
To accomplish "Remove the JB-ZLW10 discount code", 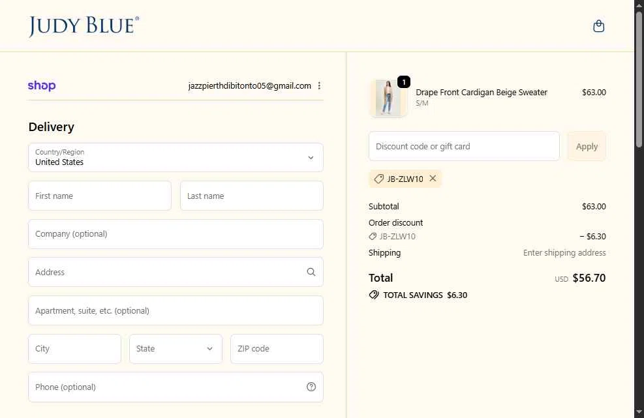I will [433, 178].
